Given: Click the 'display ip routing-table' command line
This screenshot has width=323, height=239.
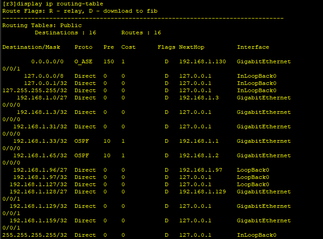Looking at the screenshot, I should point(53,4).
